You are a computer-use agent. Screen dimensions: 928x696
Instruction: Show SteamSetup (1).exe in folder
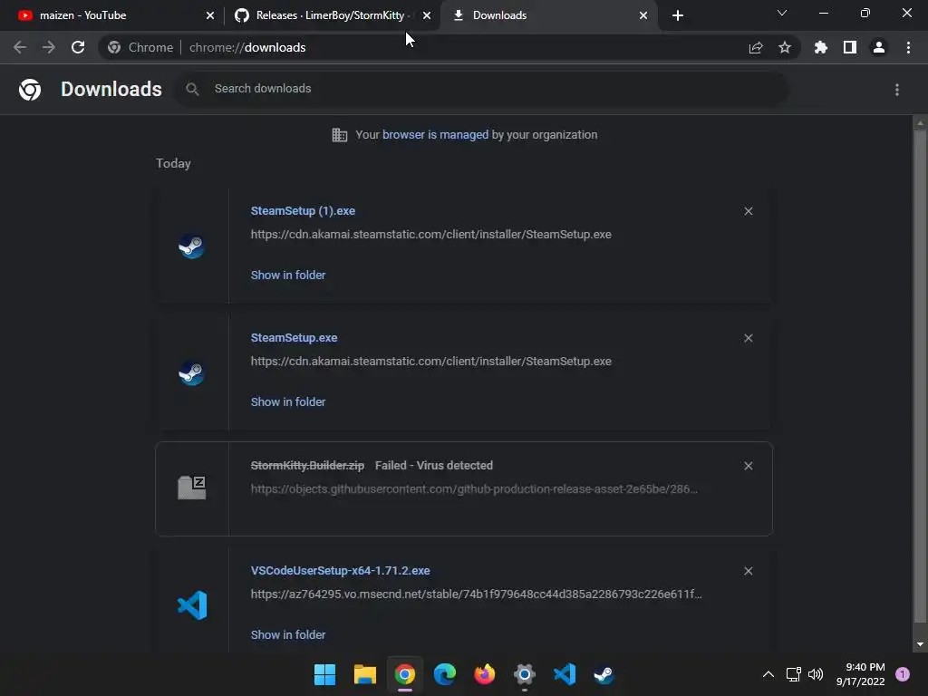[x=288, y=275]
